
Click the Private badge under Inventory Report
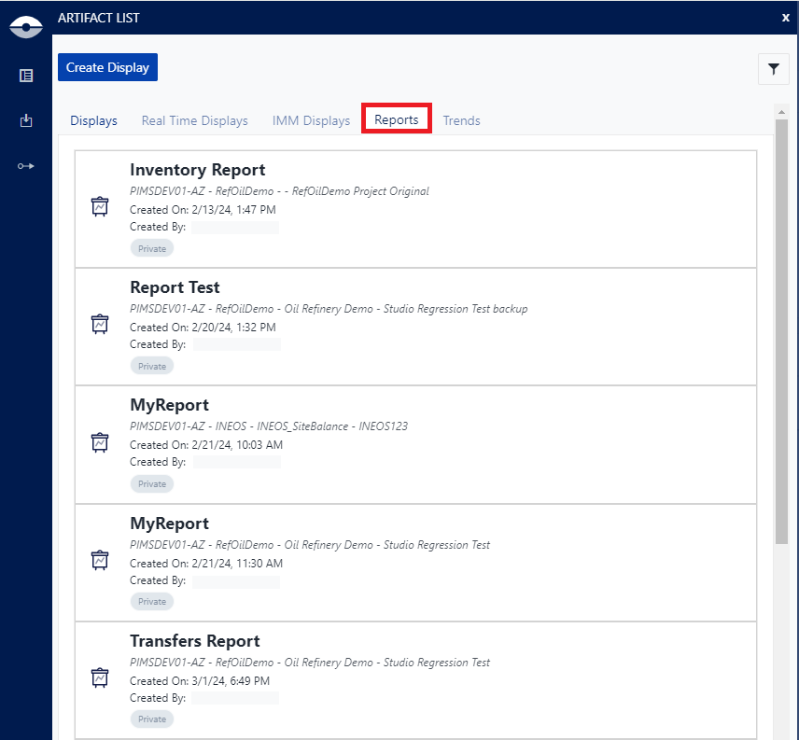point(151,248)
